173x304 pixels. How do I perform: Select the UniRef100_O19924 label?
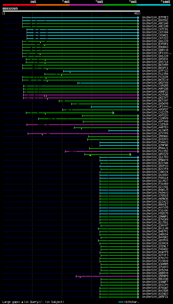[x=155, y=243]
